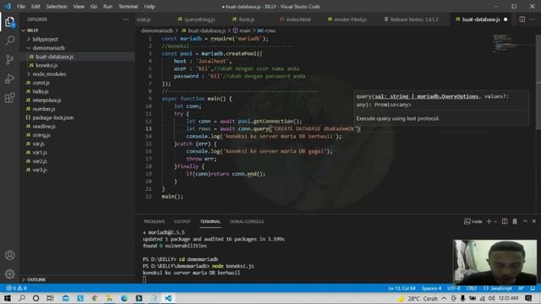Open koneksi.js in the explorer
The width and height of the screenshot is (541, 304).
[x=46, y=66]
